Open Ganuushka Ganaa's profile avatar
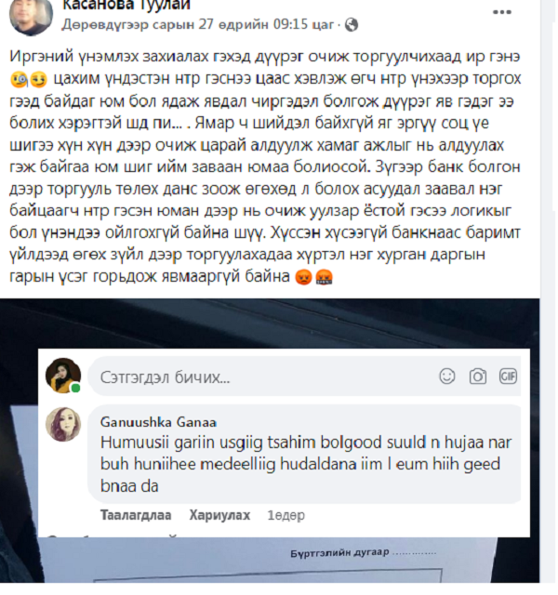Image resolution: width=558 pixels, height=595 pixels. click(x=63, y=425)
